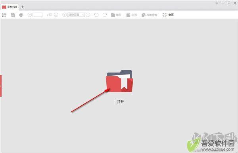The image size is (238, 153).
Task: Click the save document toolbar icon
Action: click(13, 15)
